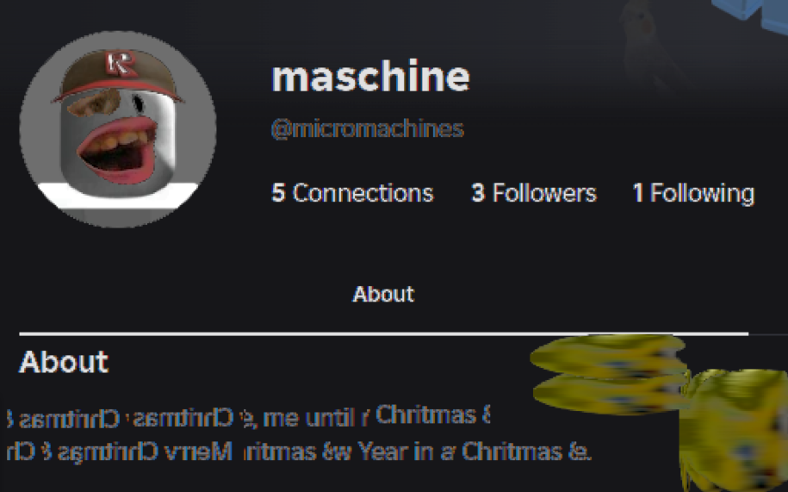Click the white underline below About tab
The width and height of the screenshot is (788, 492).
(383, 333)
